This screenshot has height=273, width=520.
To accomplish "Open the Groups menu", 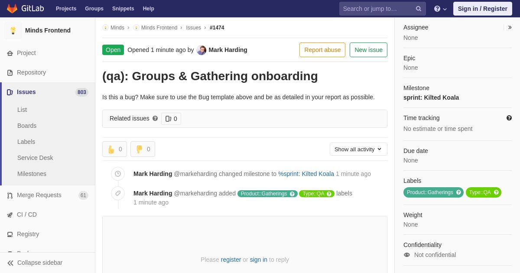I will [x=94, y=9].
